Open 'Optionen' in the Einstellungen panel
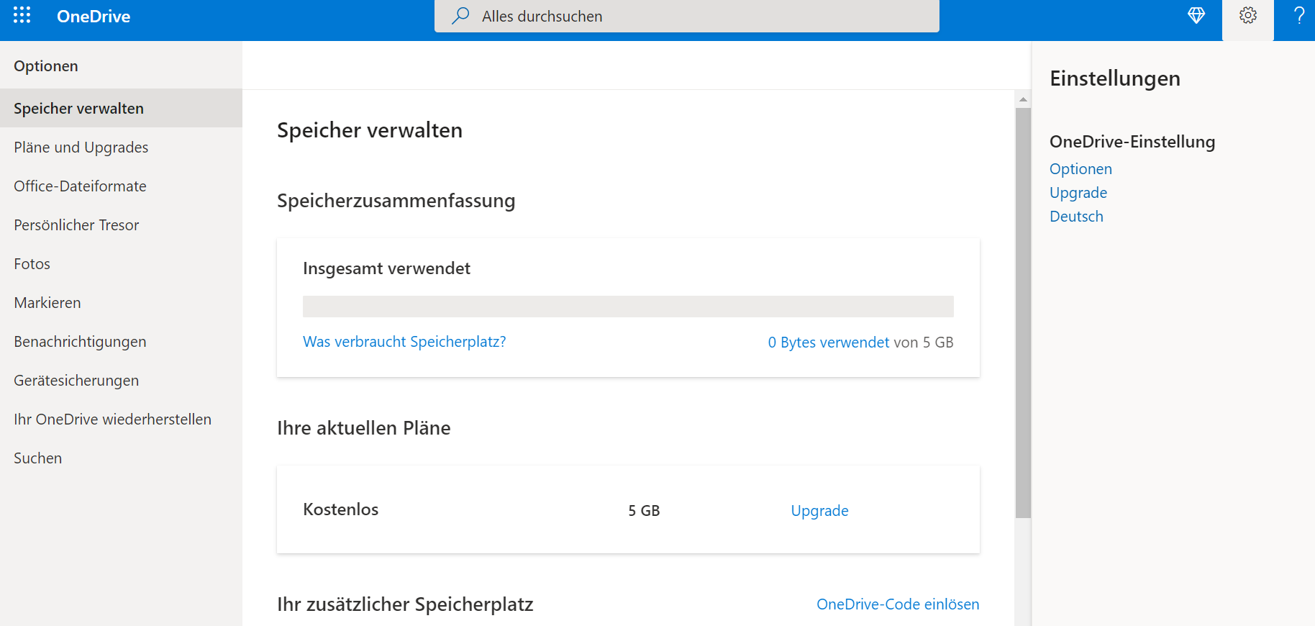 click(x=1080, y=169)
